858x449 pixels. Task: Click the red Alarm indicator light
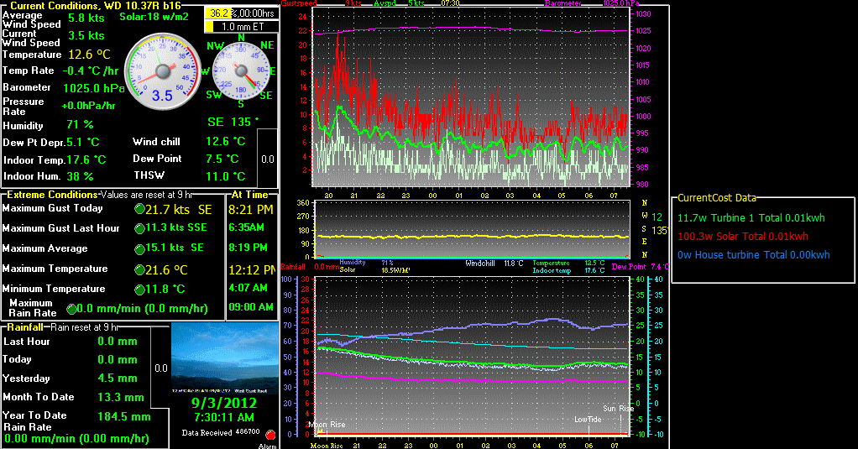[270, 435]
